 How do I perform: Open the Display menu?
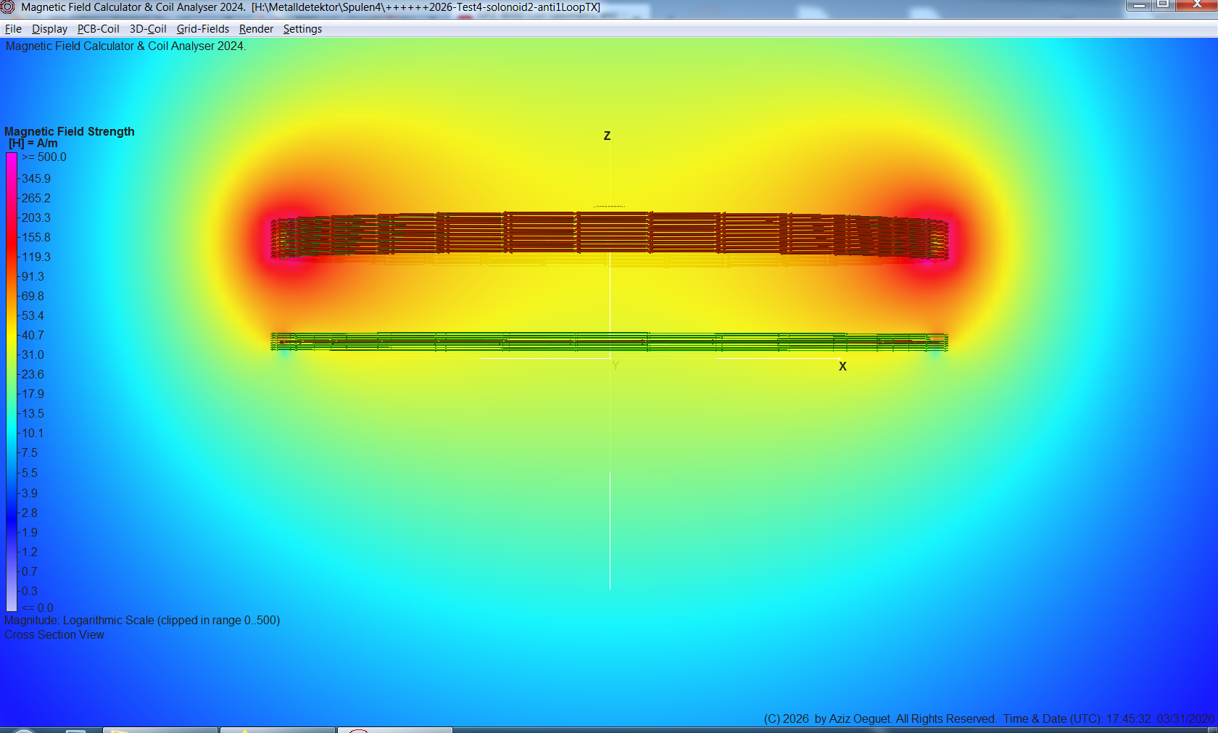(x=49, y=29)
